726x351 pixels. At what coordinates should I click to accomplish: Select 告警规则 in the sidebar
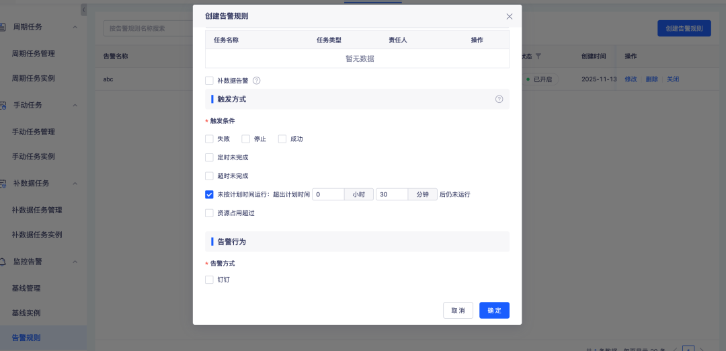pos(43,338)
